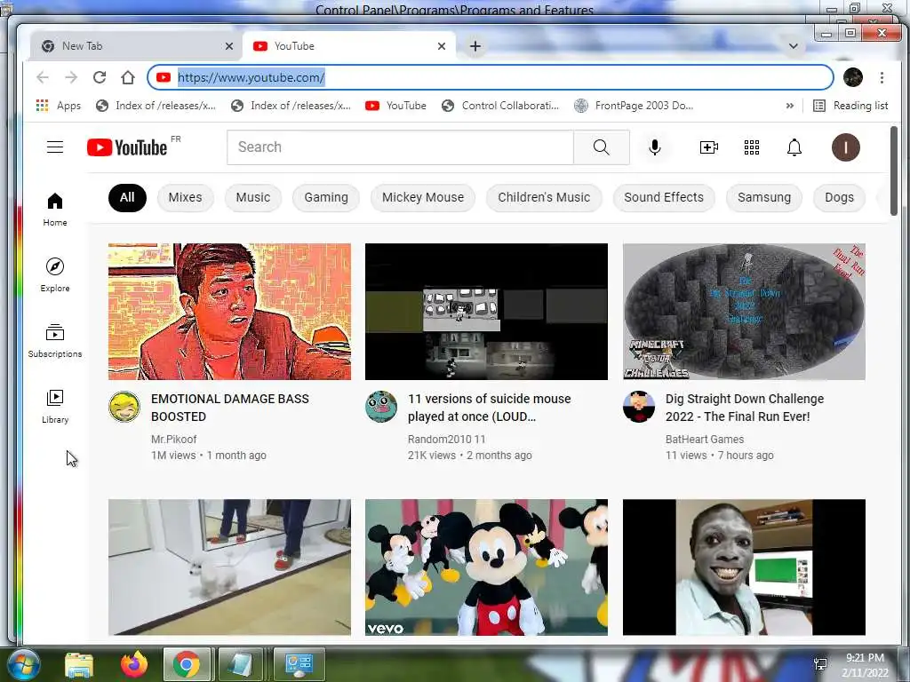This screenshot has width=910, height=682.
Task: Open File Explorer from taskbar
Action: coord(79,664)
